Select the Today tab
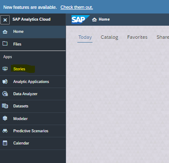The height and width of the screenshot is (163, 169). [85, 37]
